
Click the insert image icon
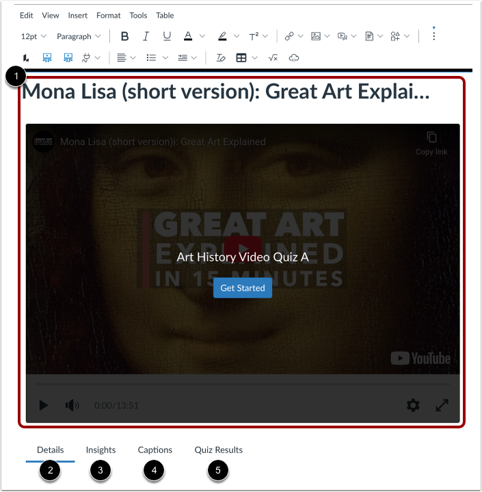point(315,36)
